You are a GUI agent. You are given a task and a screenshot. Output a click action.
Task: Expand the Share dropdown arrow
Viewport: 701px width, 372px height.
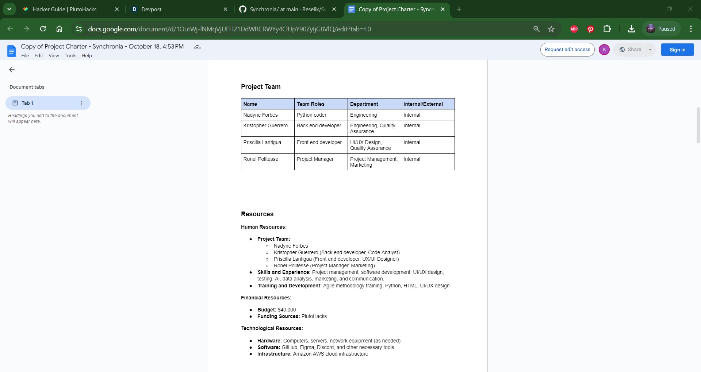(650, 50)
